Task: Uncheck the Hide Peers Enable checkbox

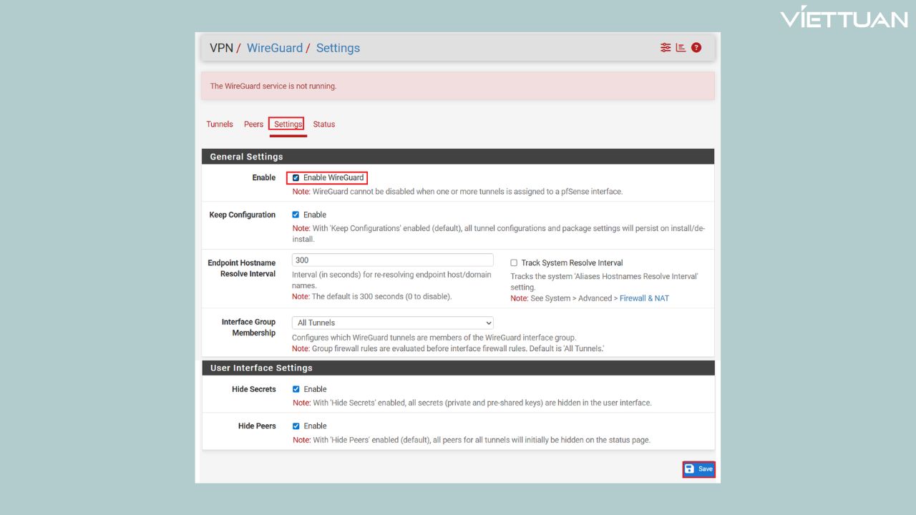Action: tap(296, 426)
